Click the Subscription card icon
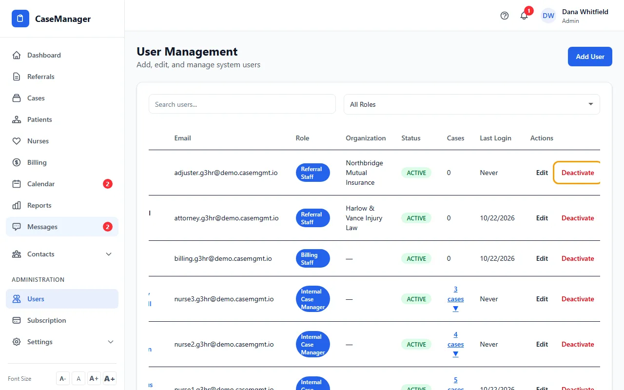 point(17,320)
